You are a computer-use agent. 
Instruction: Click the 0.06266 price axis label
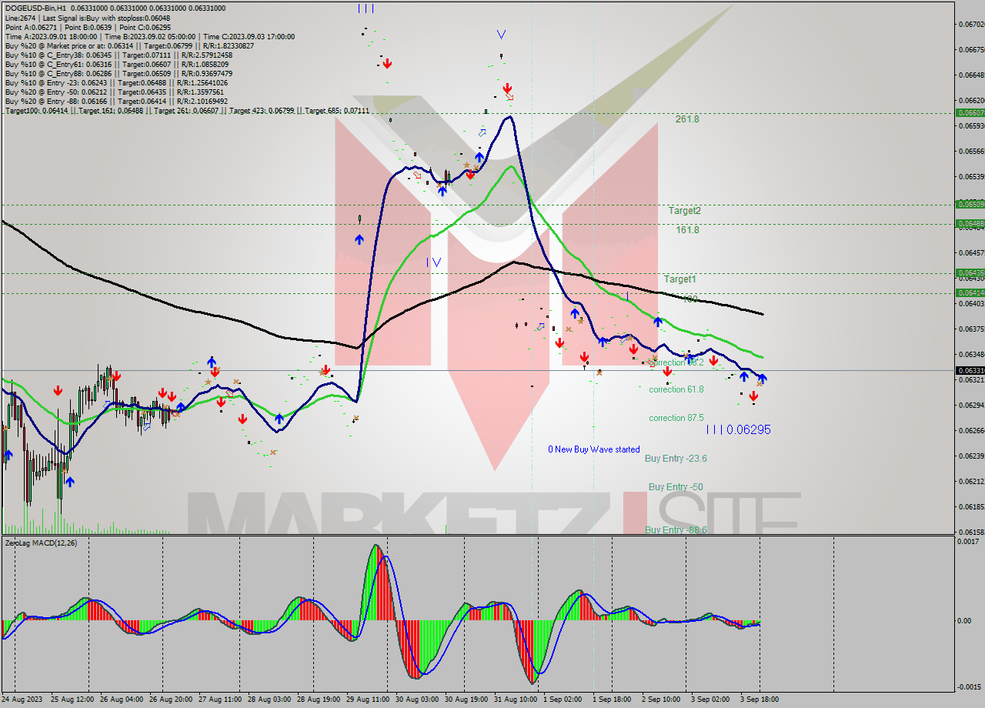(970, 430)
